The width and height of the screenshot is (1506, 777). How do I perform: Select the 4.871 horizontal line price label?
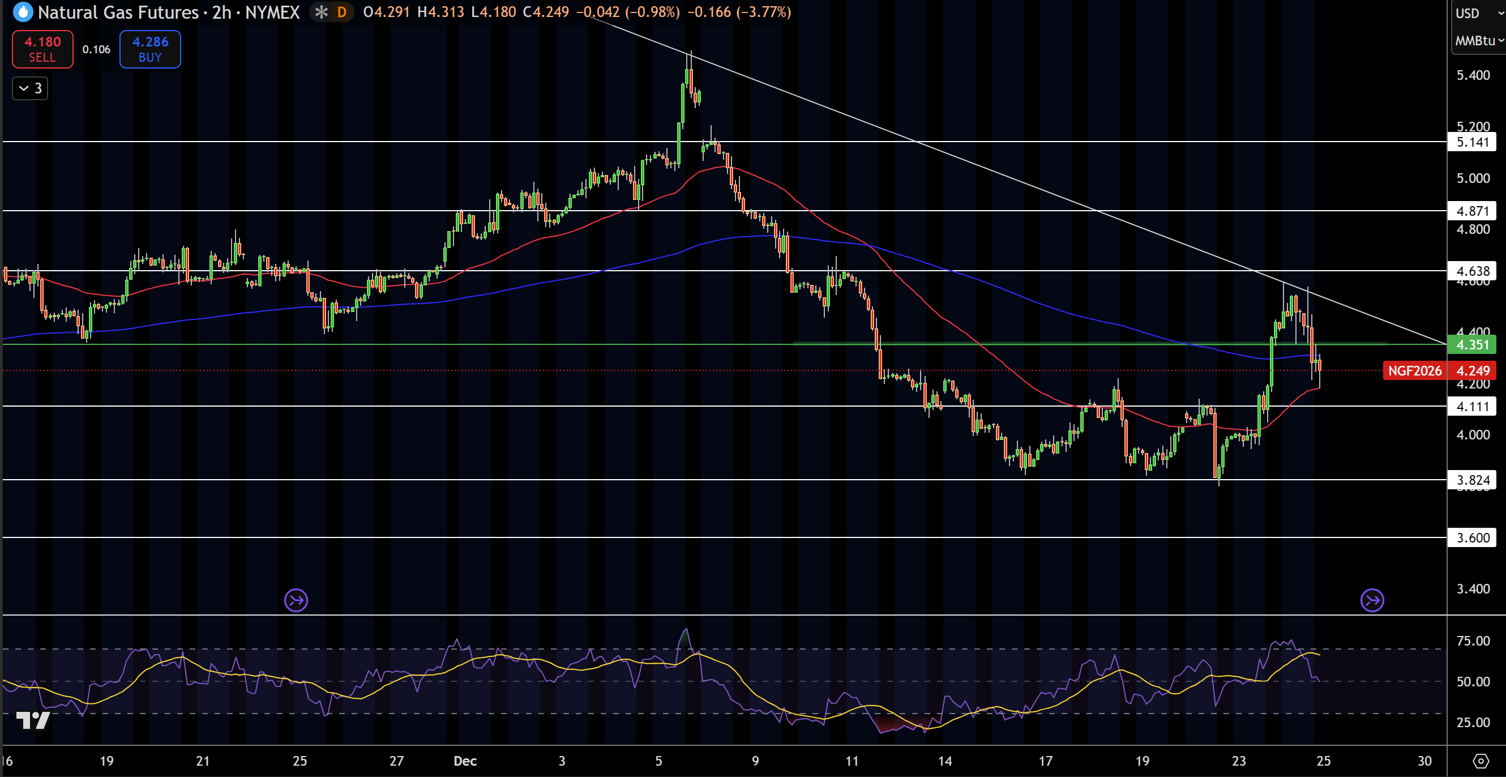(1472, 211)
